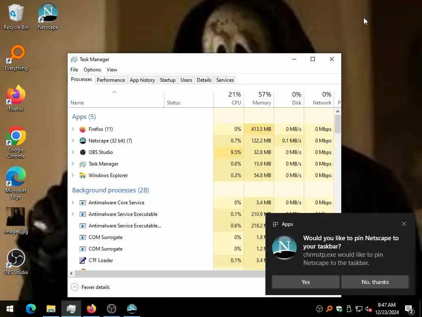Click the muted volume tray icon
422x317 pixels.
368,309
